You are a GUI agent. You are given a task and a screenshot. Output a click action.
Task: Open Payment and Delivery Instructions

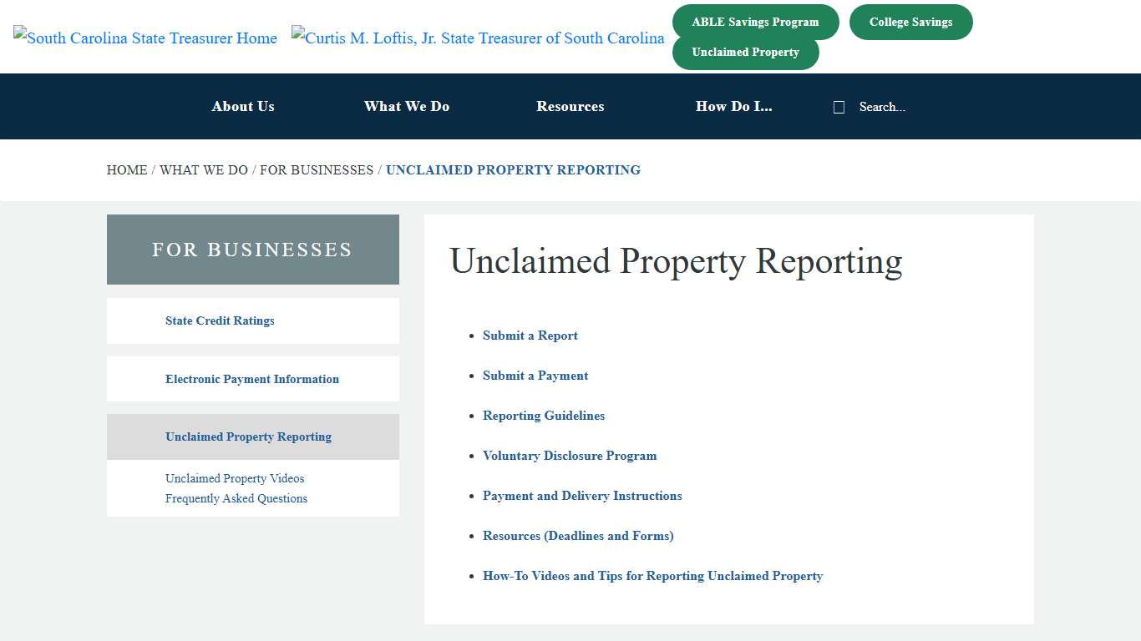click(x=582, y=496)
